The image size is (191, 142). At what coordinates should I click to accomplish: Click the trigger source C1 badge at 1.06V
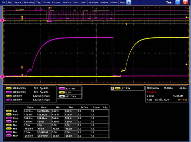tap(118, 88)
